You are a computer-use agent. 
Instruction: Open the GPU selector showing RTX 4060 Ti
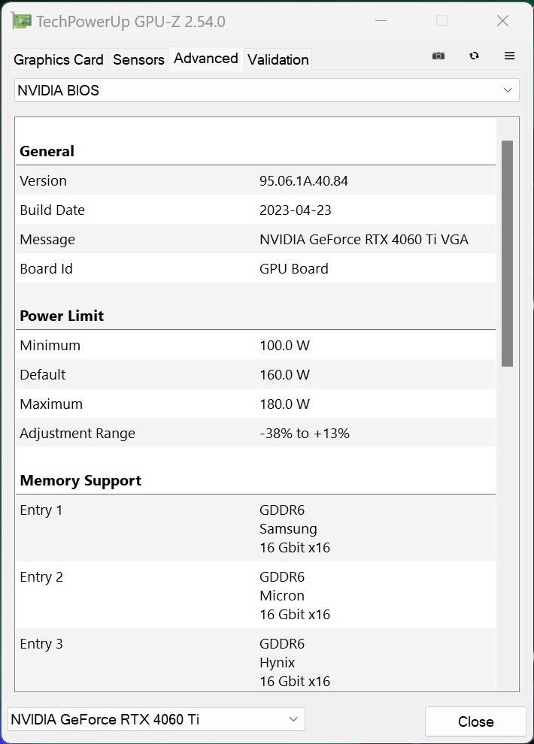[156, 719]
